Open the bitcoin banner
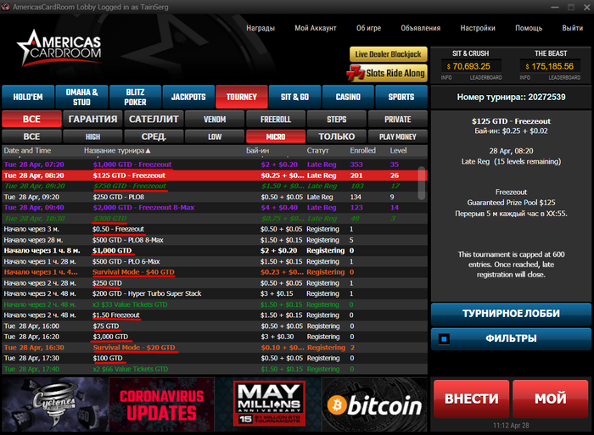 pyautogui.click(x=374, y=404)
